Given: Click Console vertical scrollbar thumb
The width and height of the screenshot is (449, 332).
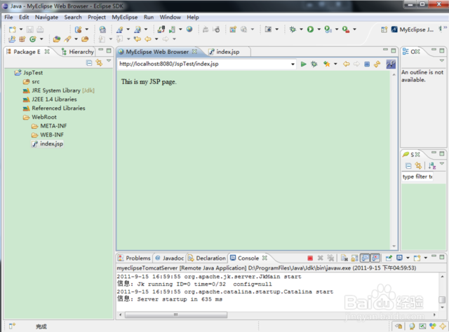Looking at the screenshot, I should 442,299.
